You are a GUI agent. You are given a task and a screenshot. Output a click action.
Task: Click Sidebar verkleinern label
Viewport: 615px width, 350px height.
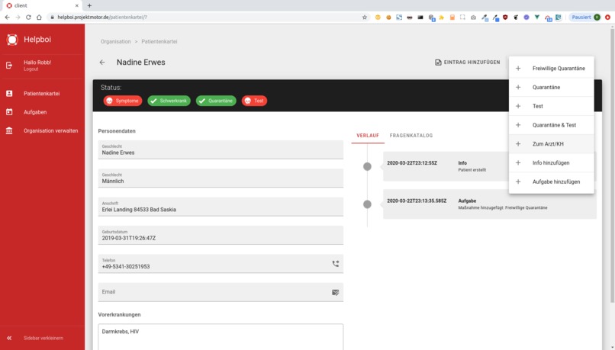click(43, 338)
